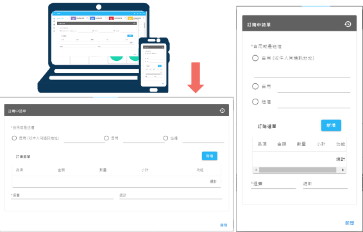Select 送禮 radio in wide form
Screen dimensions: 363x232
point(165,138)
